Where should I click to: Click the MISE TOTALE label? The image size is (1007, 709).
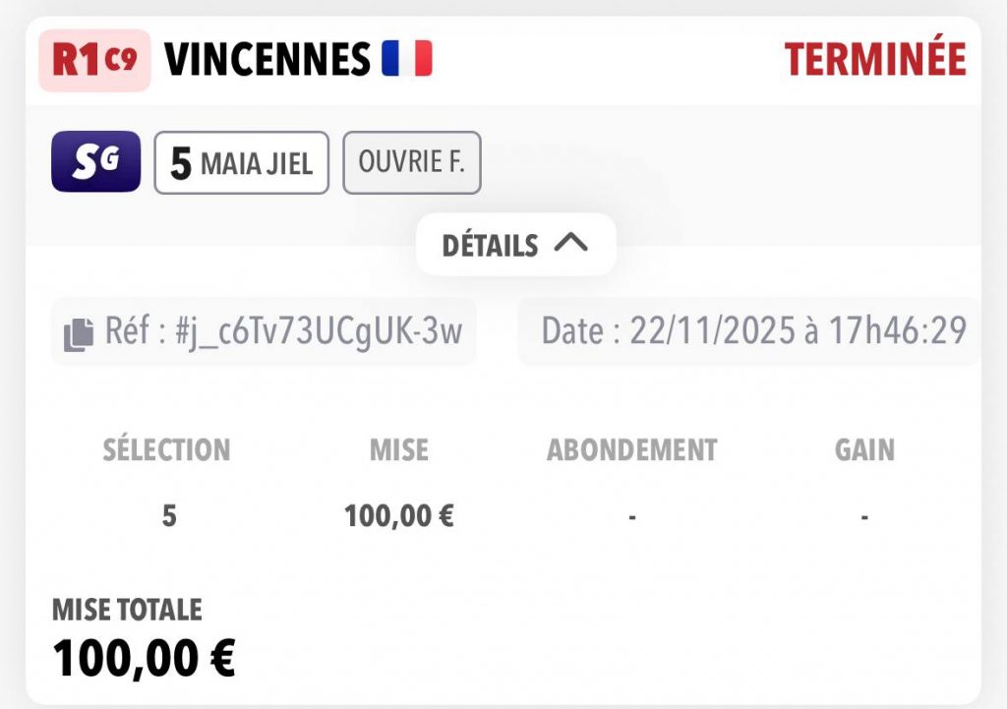[127, 610]
